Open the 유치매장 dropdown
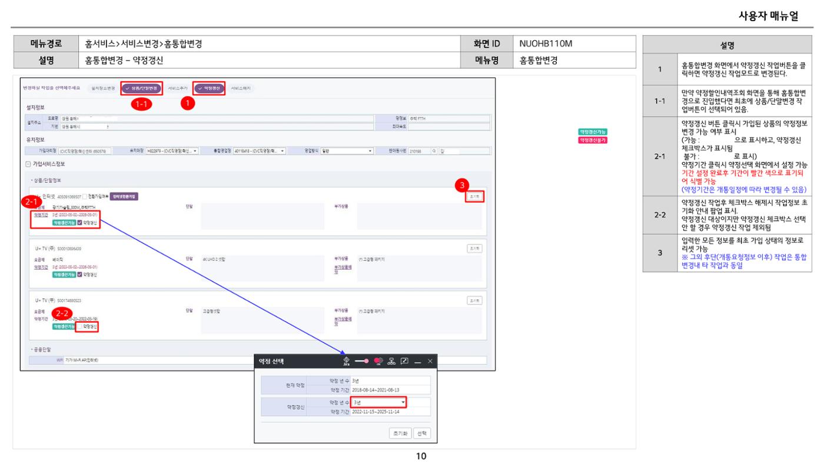Image resolution: width=824 pixels, height=464 pixels. 172,151
